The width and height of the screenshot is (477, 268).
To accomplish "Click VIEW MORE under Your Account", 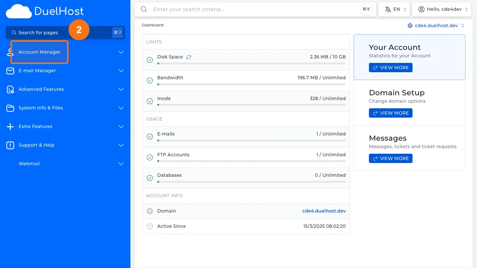I will (x=391, y=67).
